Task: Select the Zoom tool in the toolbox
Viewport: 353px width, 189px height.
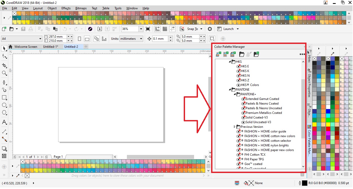Action: (x=4, y=73)
